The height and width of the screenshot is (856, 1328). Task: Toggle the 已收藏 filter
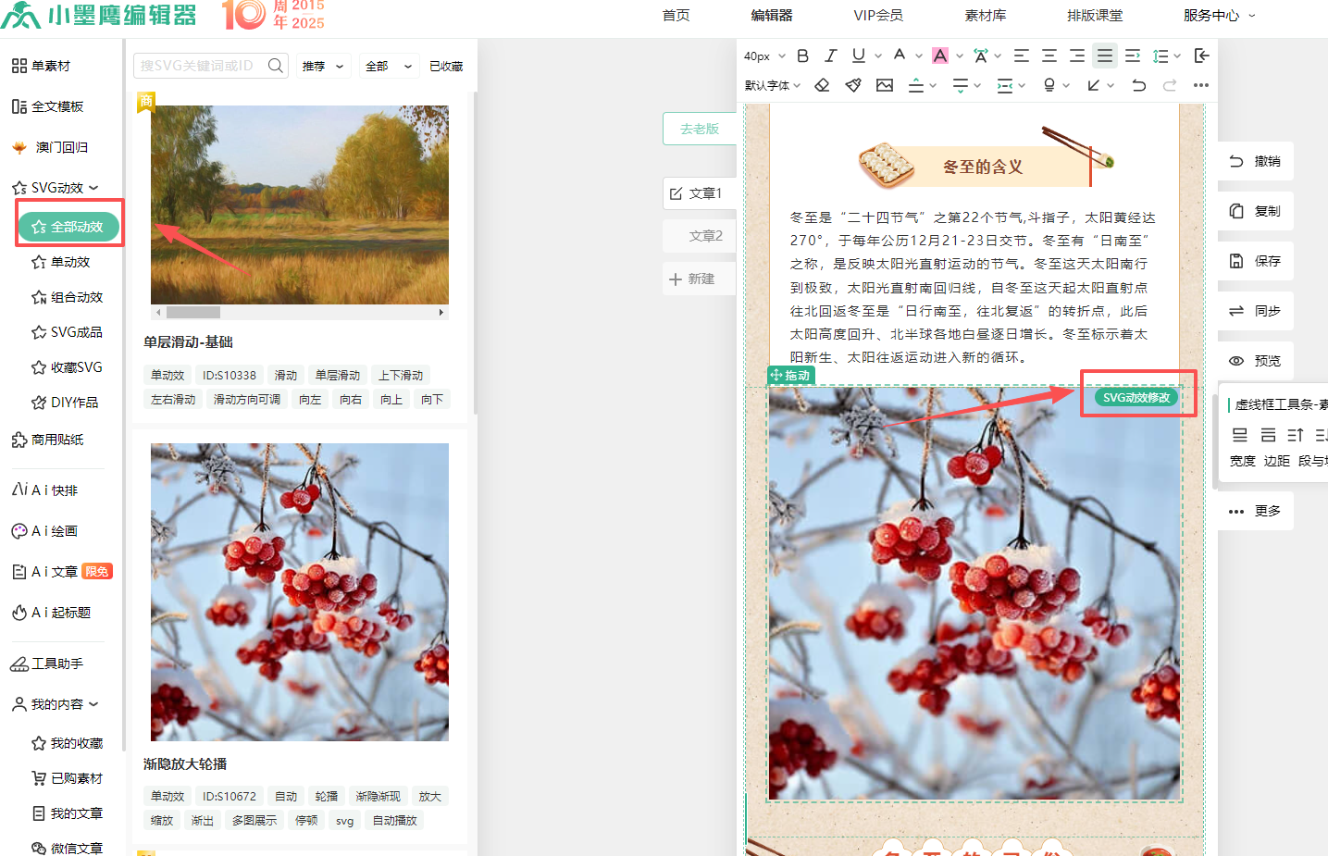pyautogui.click(x=446, y=67)
